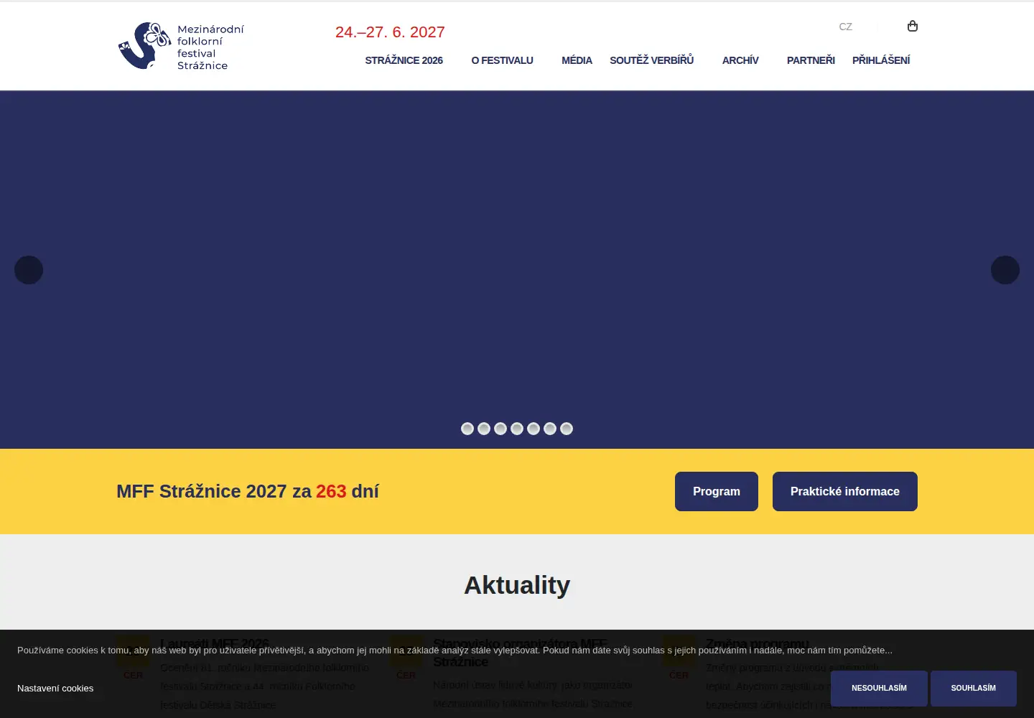Jump to the fourth carousel dot
1034x718 pixels.
tap(517, 429)
